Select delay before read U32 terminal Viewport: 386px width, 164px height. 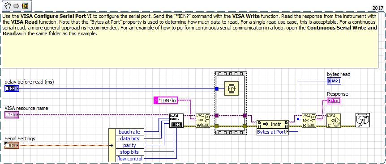tap(12, 88)
